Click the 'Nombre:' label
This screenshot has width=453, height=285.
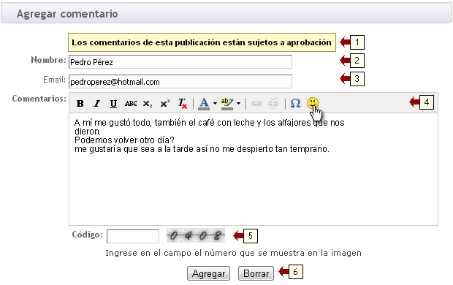[x=48, y=60]
